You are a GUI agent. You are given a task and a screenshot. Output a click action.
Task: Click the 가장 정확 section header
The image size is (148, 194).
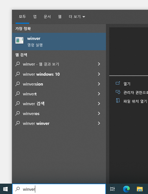[x=23, y=29]
